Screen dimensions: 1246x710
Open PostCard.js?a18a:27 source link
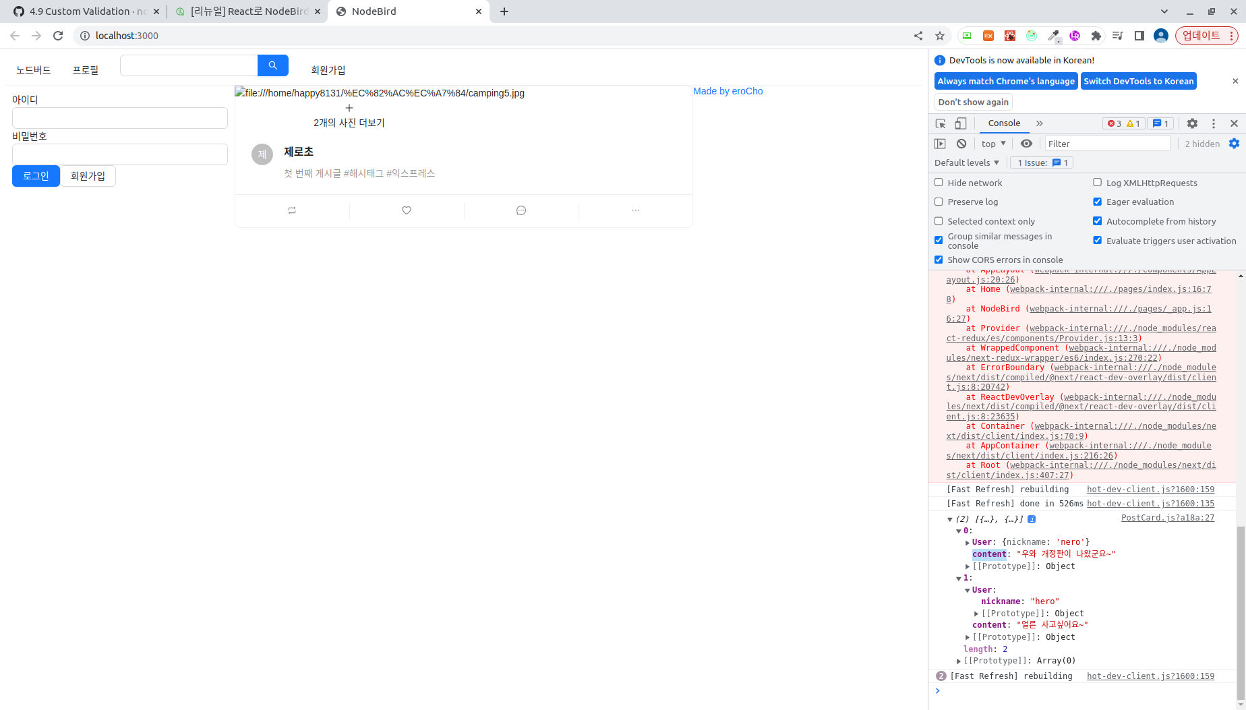1168,518
